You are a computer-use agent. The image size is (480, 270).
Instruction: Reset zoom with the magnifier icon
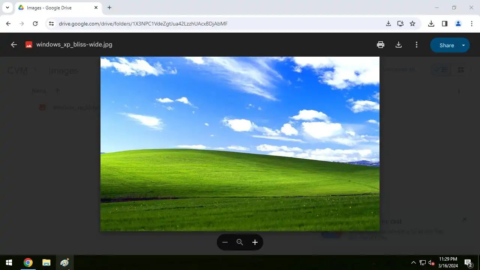point(240,242)
